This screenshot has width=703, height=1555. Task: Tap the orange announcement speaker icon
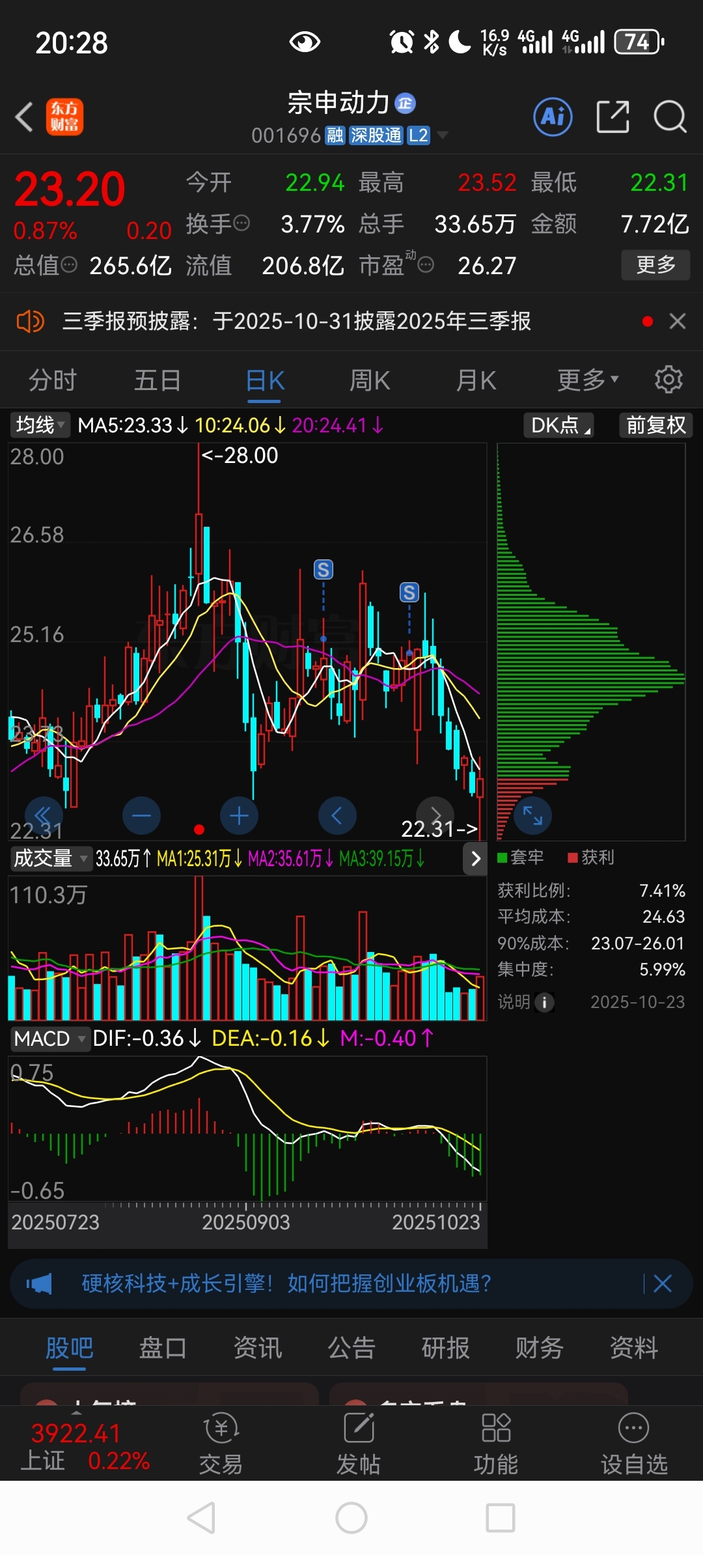tap(30, 321)
